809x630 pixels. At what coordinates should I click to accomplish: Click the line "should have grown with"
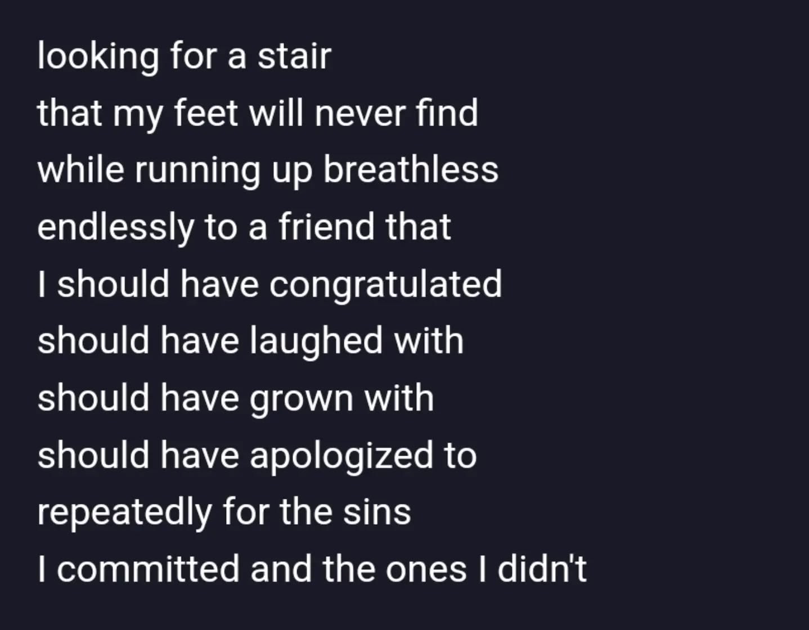pyautogui.click(x=235, y=398)
